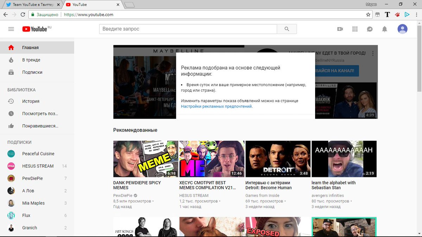
Task: Click the HESUS STREAM channel avatar
Action: pyautogui.click(x=11, y=166)
